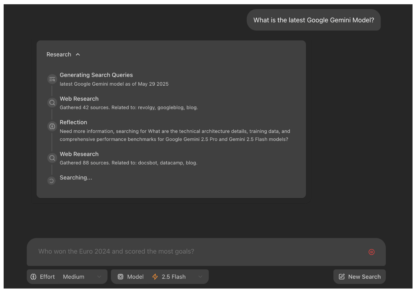418x294 pixels.
Task: Click the Generating Search Queries step icon
Action: [x=52, y=79]
